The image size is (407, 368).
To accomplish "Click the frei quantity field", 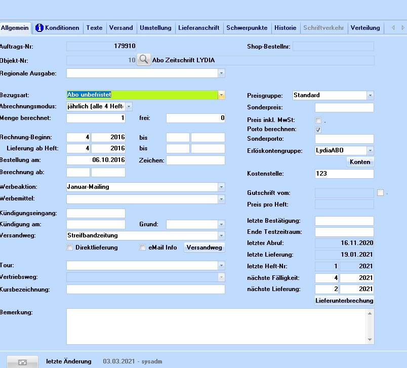I will coord(195,118).
